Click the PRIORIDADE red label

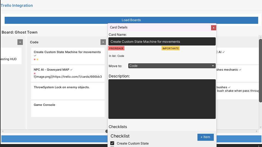[x=116, y=48]
